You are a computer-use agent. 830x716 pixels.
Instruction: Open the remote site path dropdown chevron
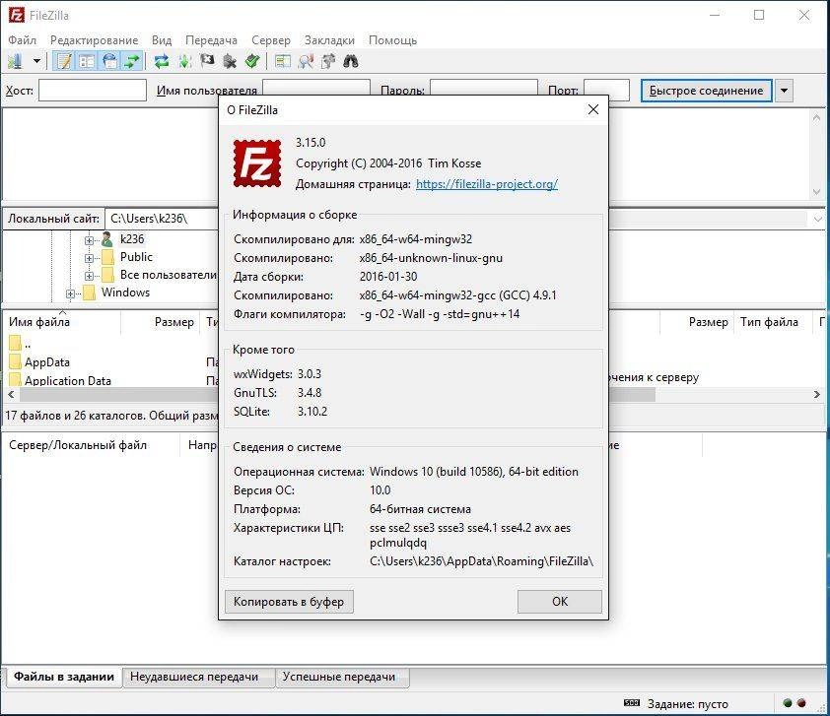coord(817,219)
